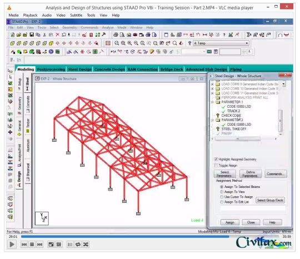Switch to Postprocessing tab
The width and height of the screenshot is (300, 259).
(51, 69)
